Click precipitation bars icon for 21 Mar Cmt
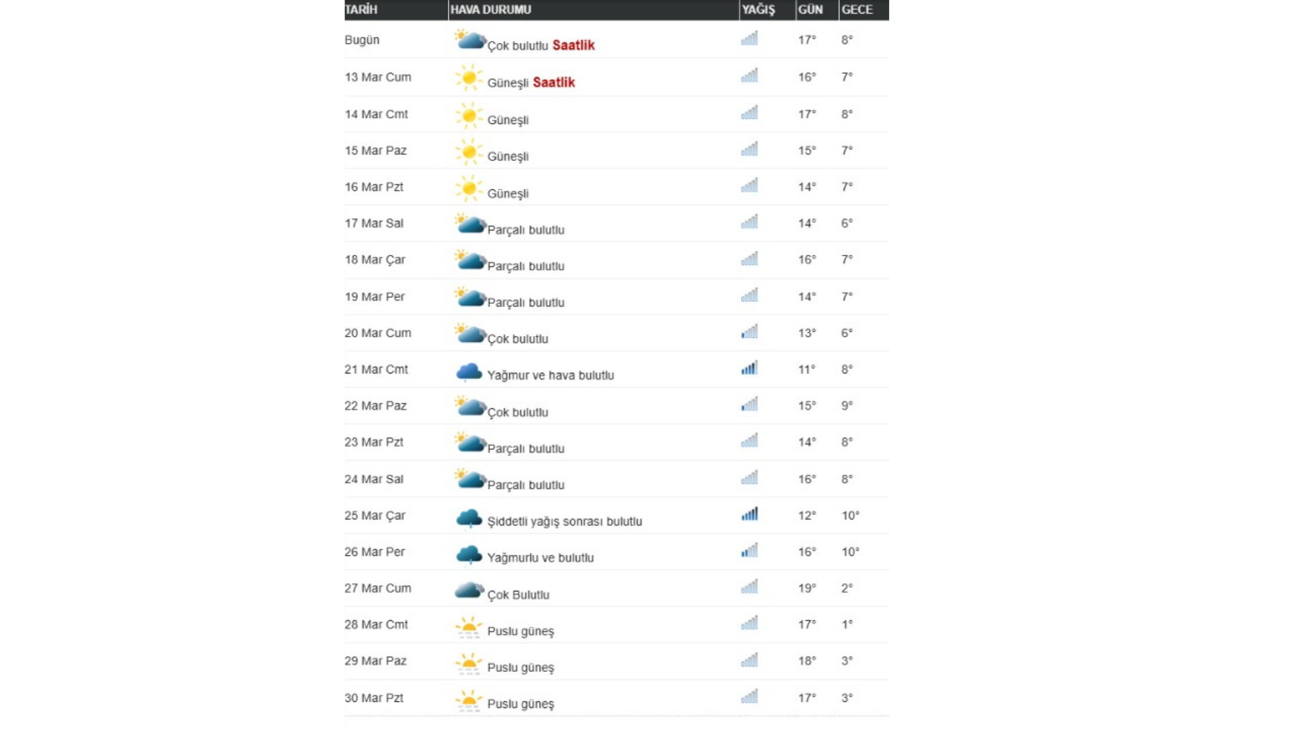 point(749,369)
